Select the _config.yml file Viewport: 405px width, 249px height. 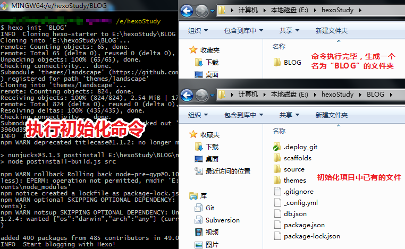[x=296, y=203]
